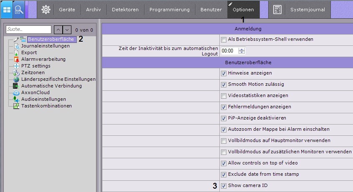The width and height of the screenshot is (353, 192).
Task: Click the AxxonCloud icon
Action: point(17,93)
